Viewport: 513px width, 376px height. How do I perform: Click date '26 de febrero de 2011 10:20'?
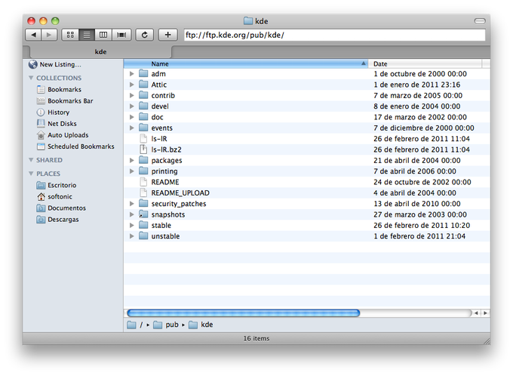422,225
